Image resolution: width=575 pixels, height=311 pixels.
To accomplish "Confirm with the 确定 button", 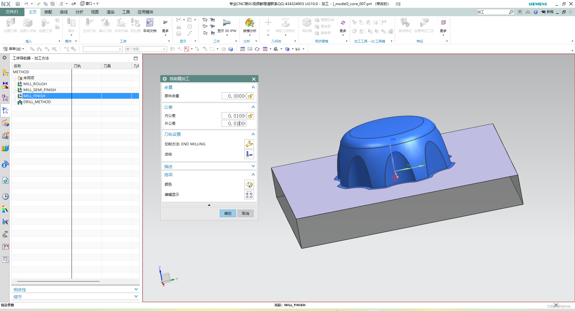I will (x=228, y=213).
